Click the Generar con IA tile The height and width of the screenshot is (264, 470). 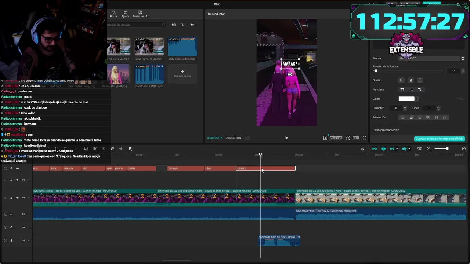point(182,73)
